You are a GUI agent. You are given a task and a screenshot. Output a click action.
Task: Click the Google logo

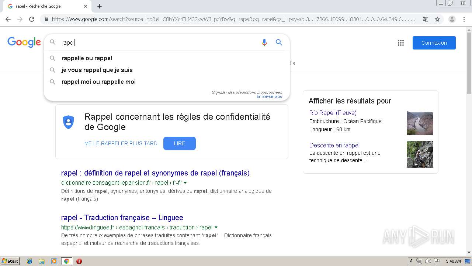point(24,42)
